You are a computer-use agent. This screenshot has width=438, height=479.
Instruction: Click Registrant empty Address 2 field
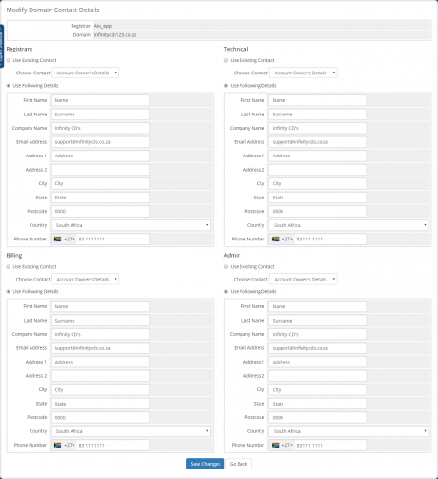[x=100, y=170]
